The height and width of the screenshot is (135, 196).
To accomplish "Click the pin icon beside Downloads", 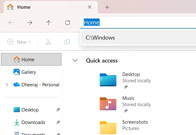I will point(58,122).
